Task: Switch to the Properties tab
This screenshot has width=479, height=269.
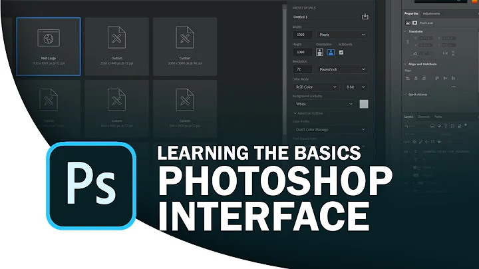Action: tap(411, 13)
